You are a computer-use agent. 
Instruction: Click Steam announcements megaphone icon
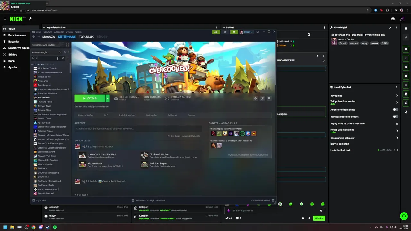click(225, 32)
